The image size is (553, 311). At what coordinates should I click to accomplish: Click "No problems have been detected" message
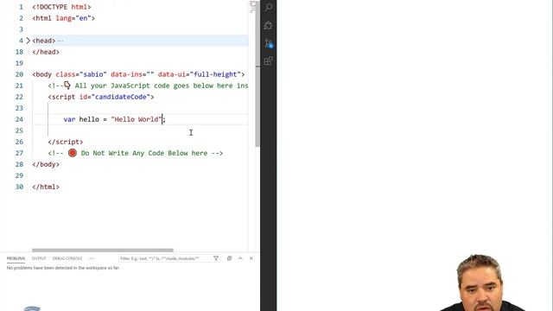(63, 268)
